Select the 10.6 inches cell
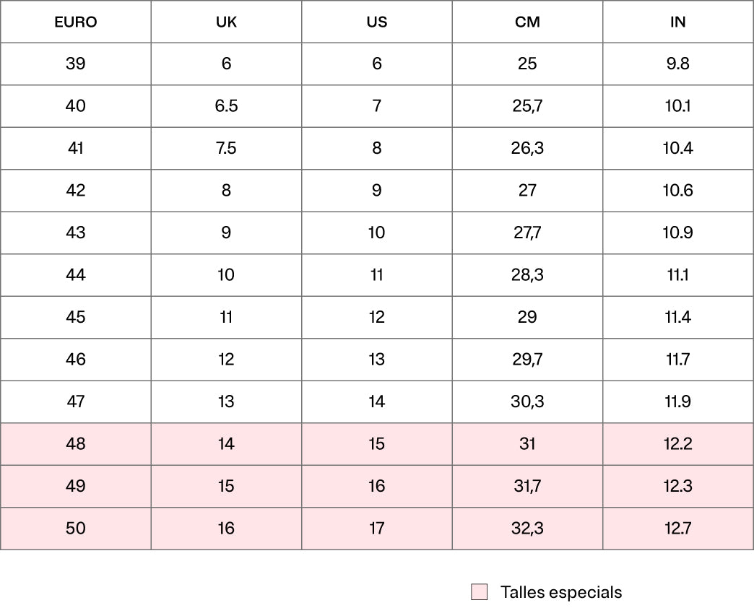Image resolution: width=754 pixels, height=608 pixels. point(677,191)
